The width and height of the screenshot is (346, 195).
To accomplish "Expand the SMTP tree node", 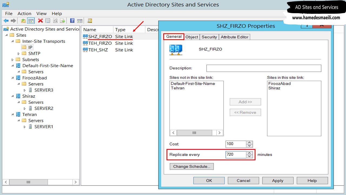I will 18,53.
